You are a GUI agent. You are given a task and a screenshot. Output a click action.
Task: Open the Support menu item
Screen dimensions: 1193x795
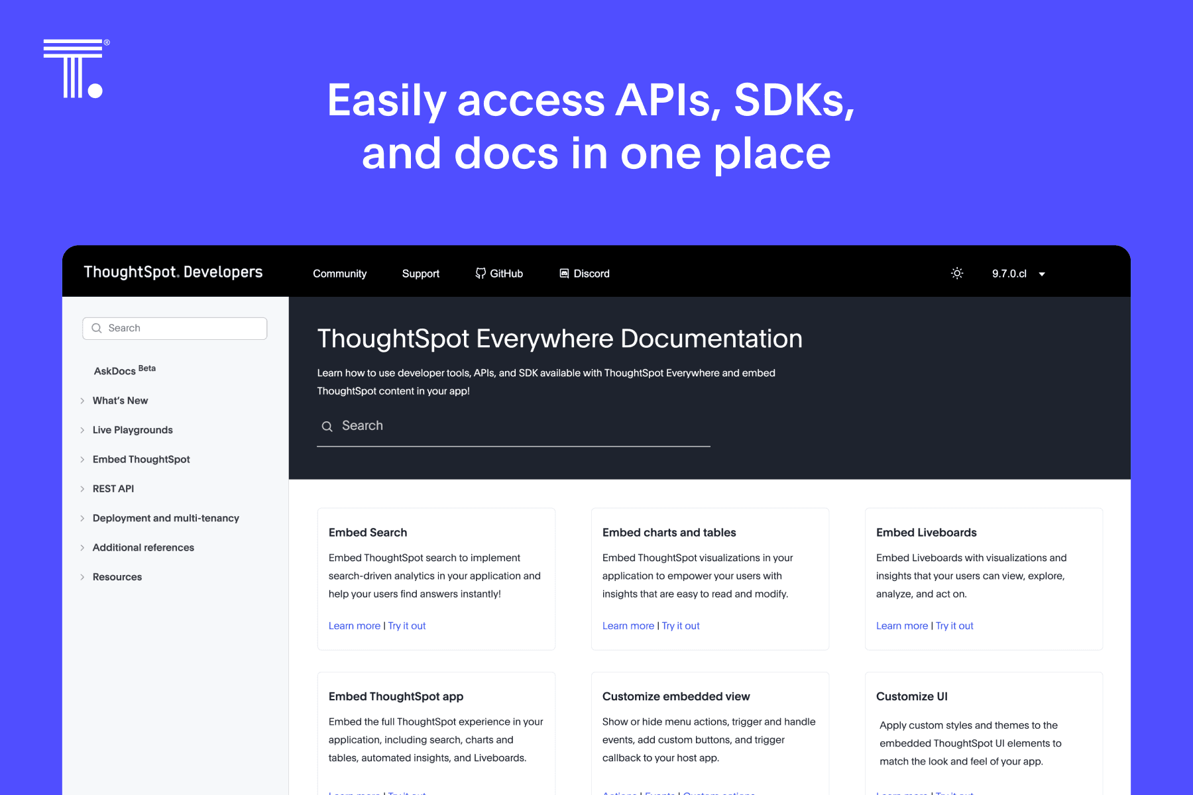420,274
